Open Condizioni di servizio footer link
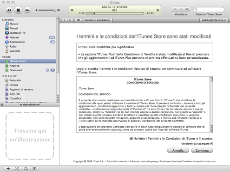230x172 pixels. coord(171,161)
